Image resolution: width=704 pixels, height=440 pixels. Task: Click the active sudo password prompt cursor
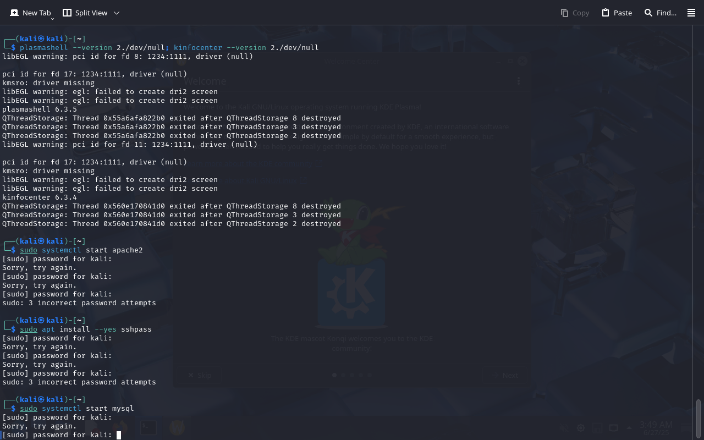119,435
